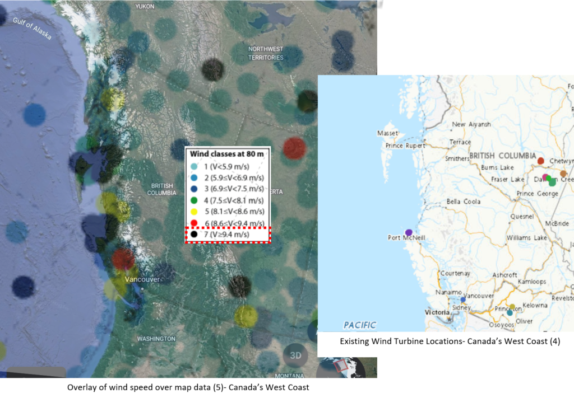The width and height of the screenshot is (574, 398).
Task: Click the red wind circle near Alberta
Action: (x=294, y=148)
